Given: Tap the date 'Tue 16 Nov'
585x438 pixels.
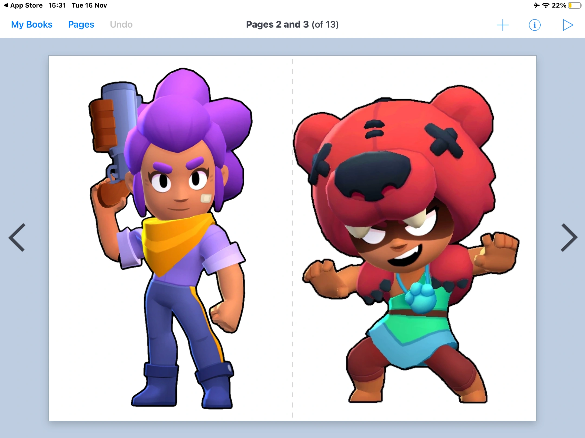Looking at the screenshot, I should coord(89,5).
